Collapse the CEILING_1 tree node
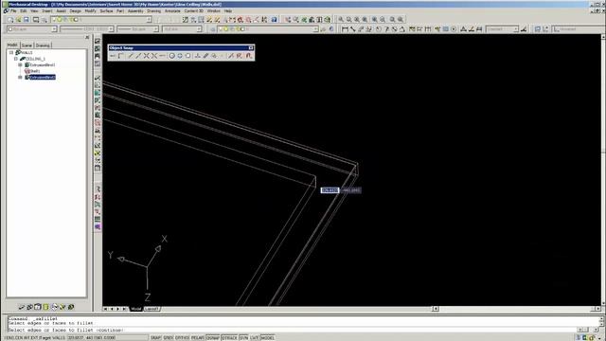Screen dimensions: 606x341 click(x=16, y=59)
